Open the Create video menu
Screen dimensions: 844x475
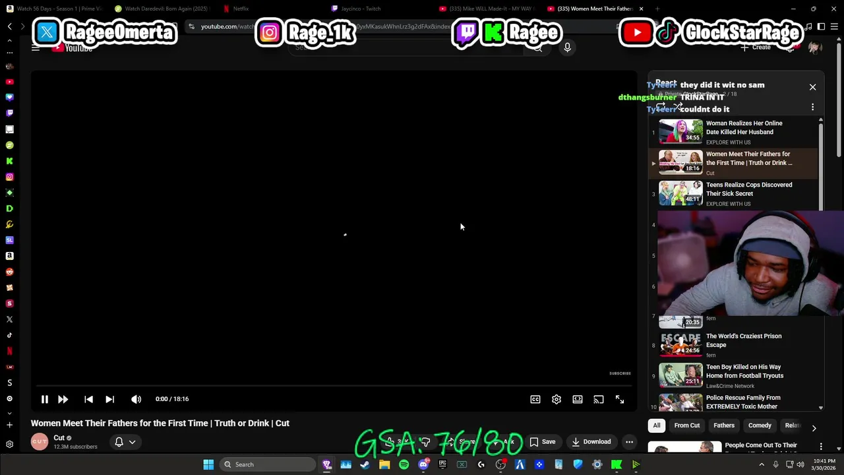pyautogui.click(x=756, y=47)
